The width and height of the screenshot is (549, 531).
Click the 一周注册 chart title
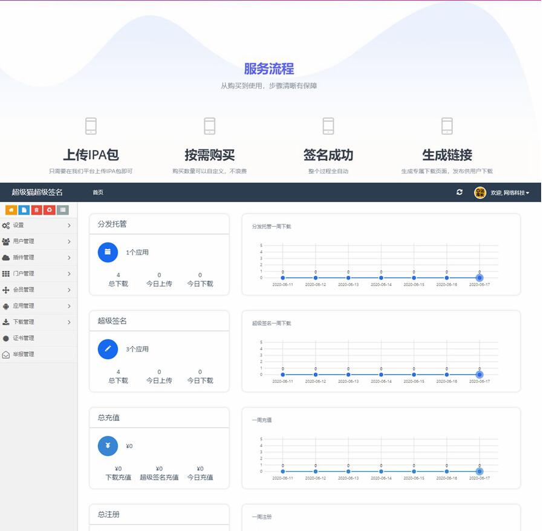click(262, 516)
